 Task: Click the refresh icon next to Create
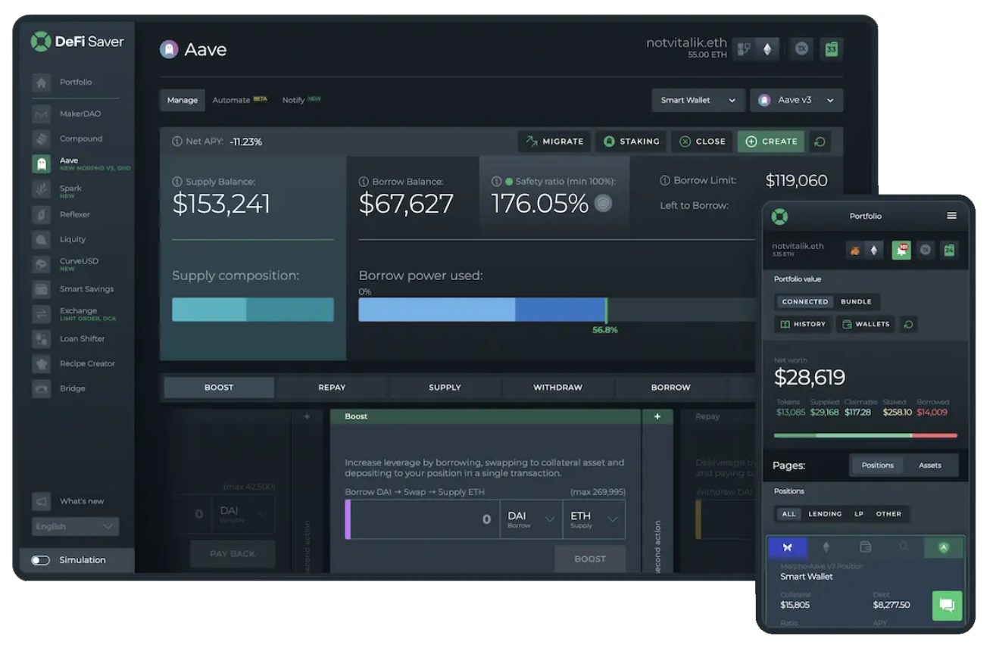(819, 142)
